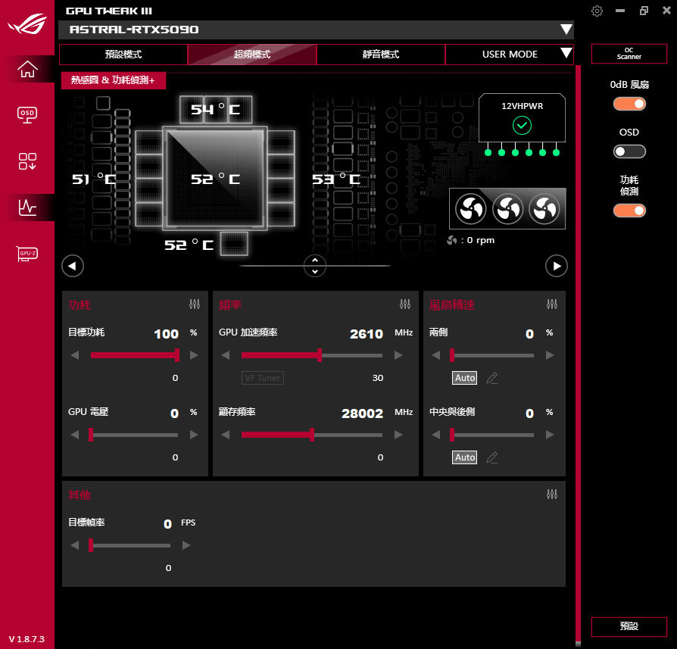Increase 目標功耗 with right arrow
This screenshot has height=649, width=677.
[x=194, y=355]
